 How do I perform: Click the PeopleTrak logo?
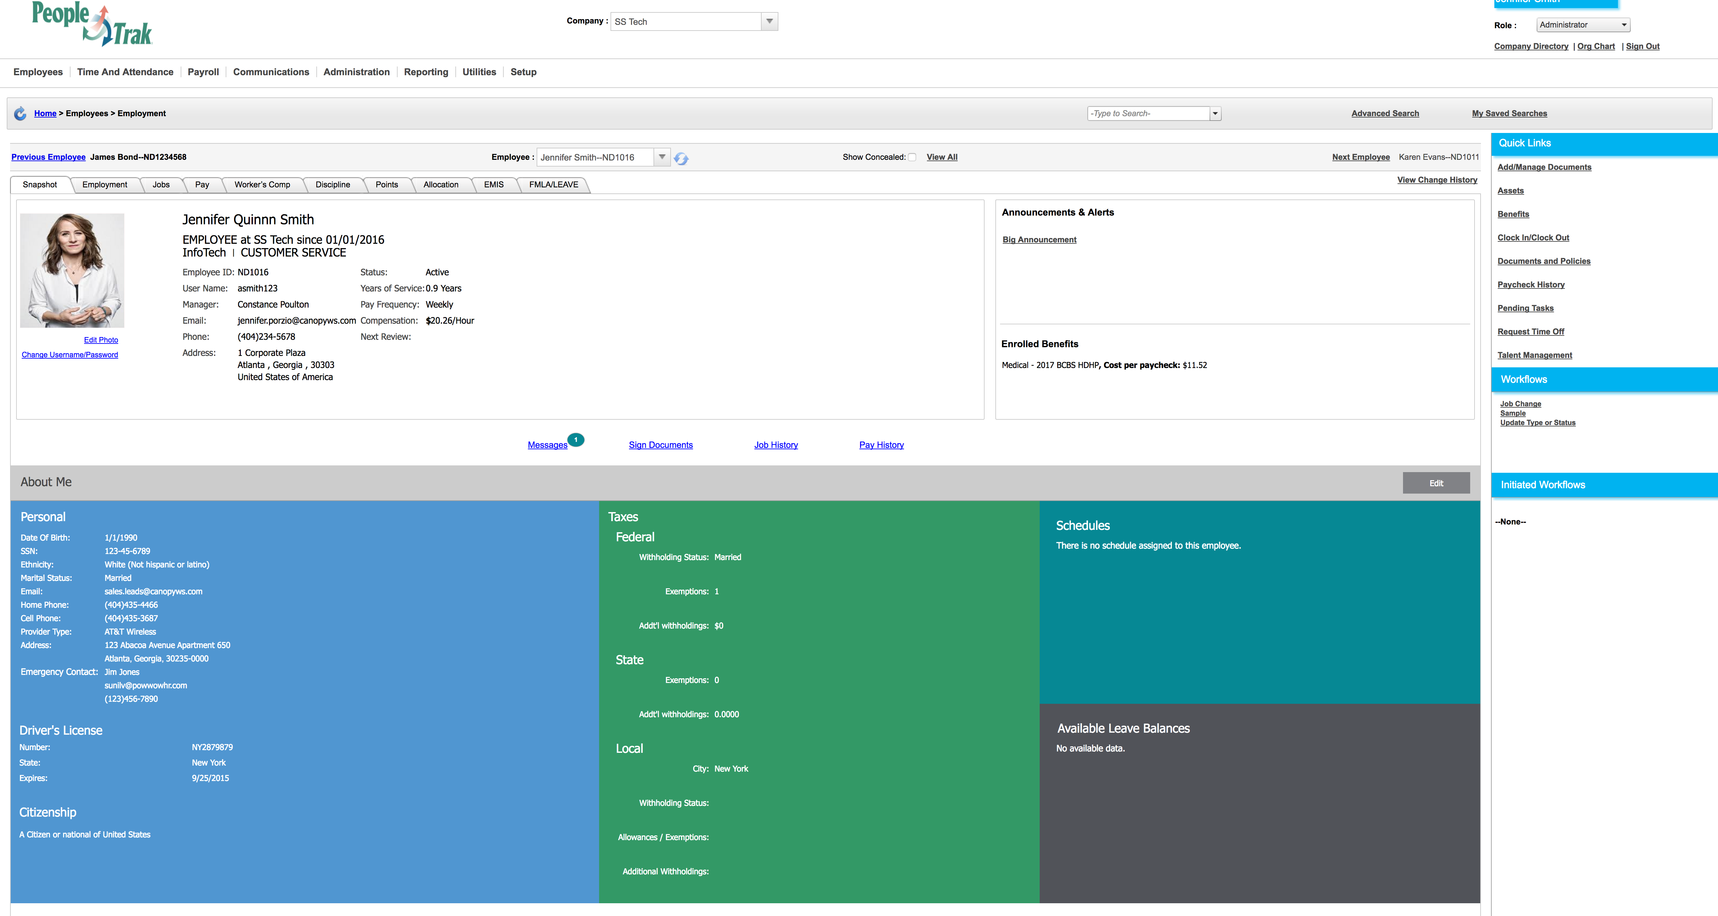92,24
